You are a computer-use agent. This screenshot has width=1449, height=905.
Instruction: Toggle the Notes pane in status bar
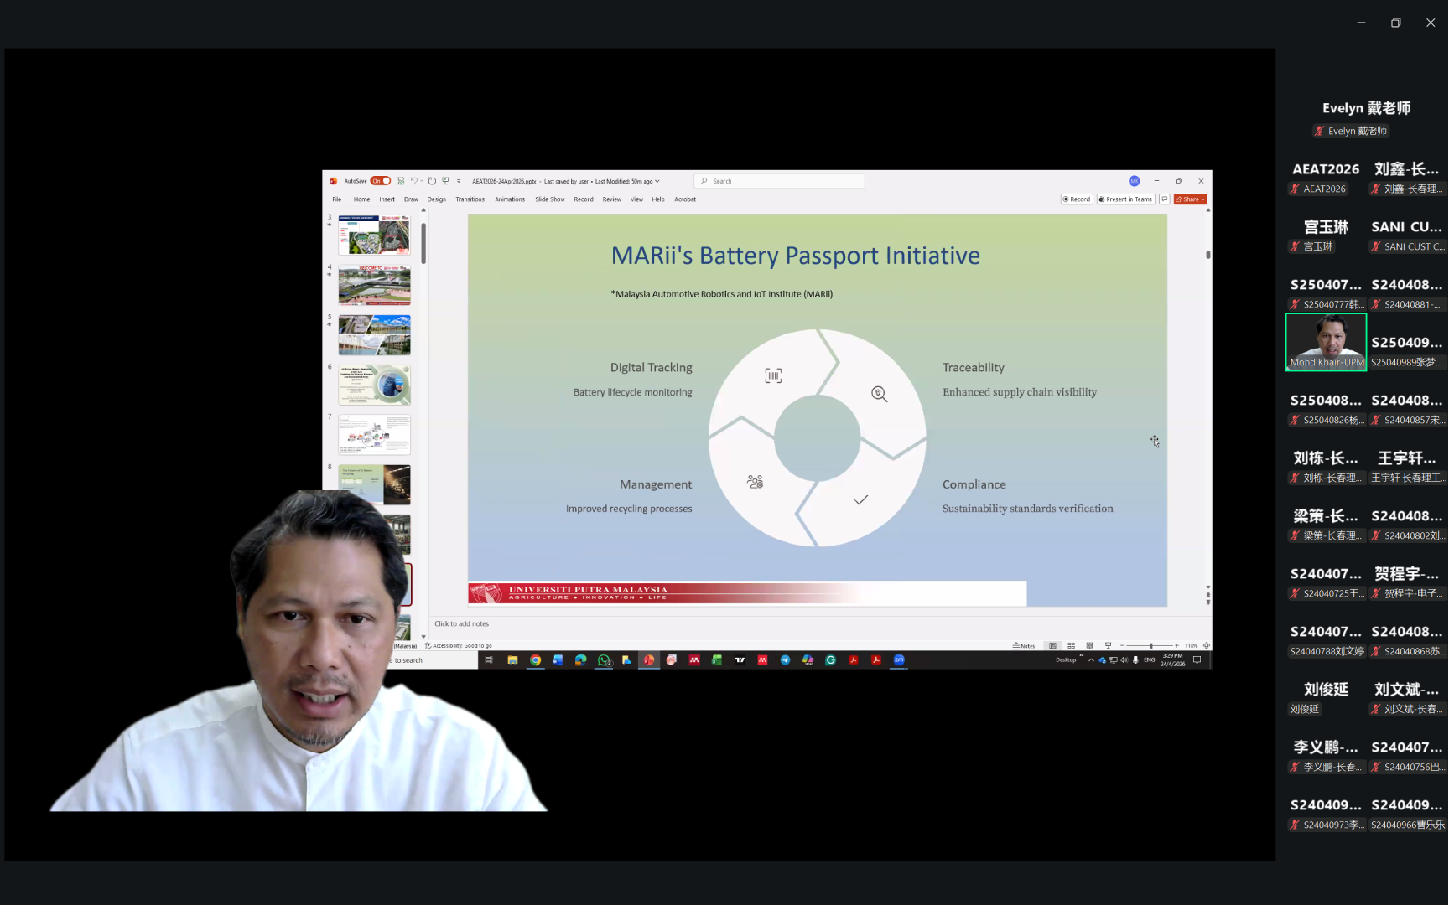pos(1024,646)
